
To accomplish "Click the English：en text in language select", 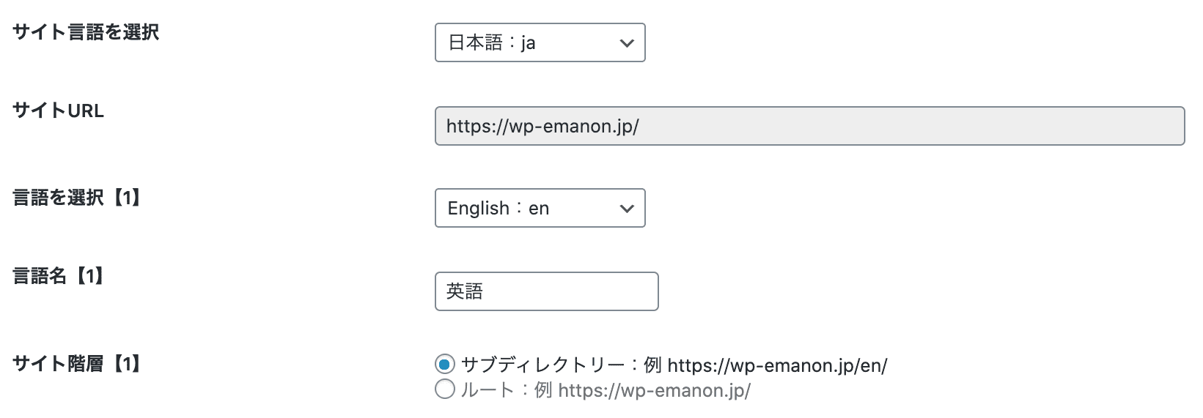I will [498, 209].
